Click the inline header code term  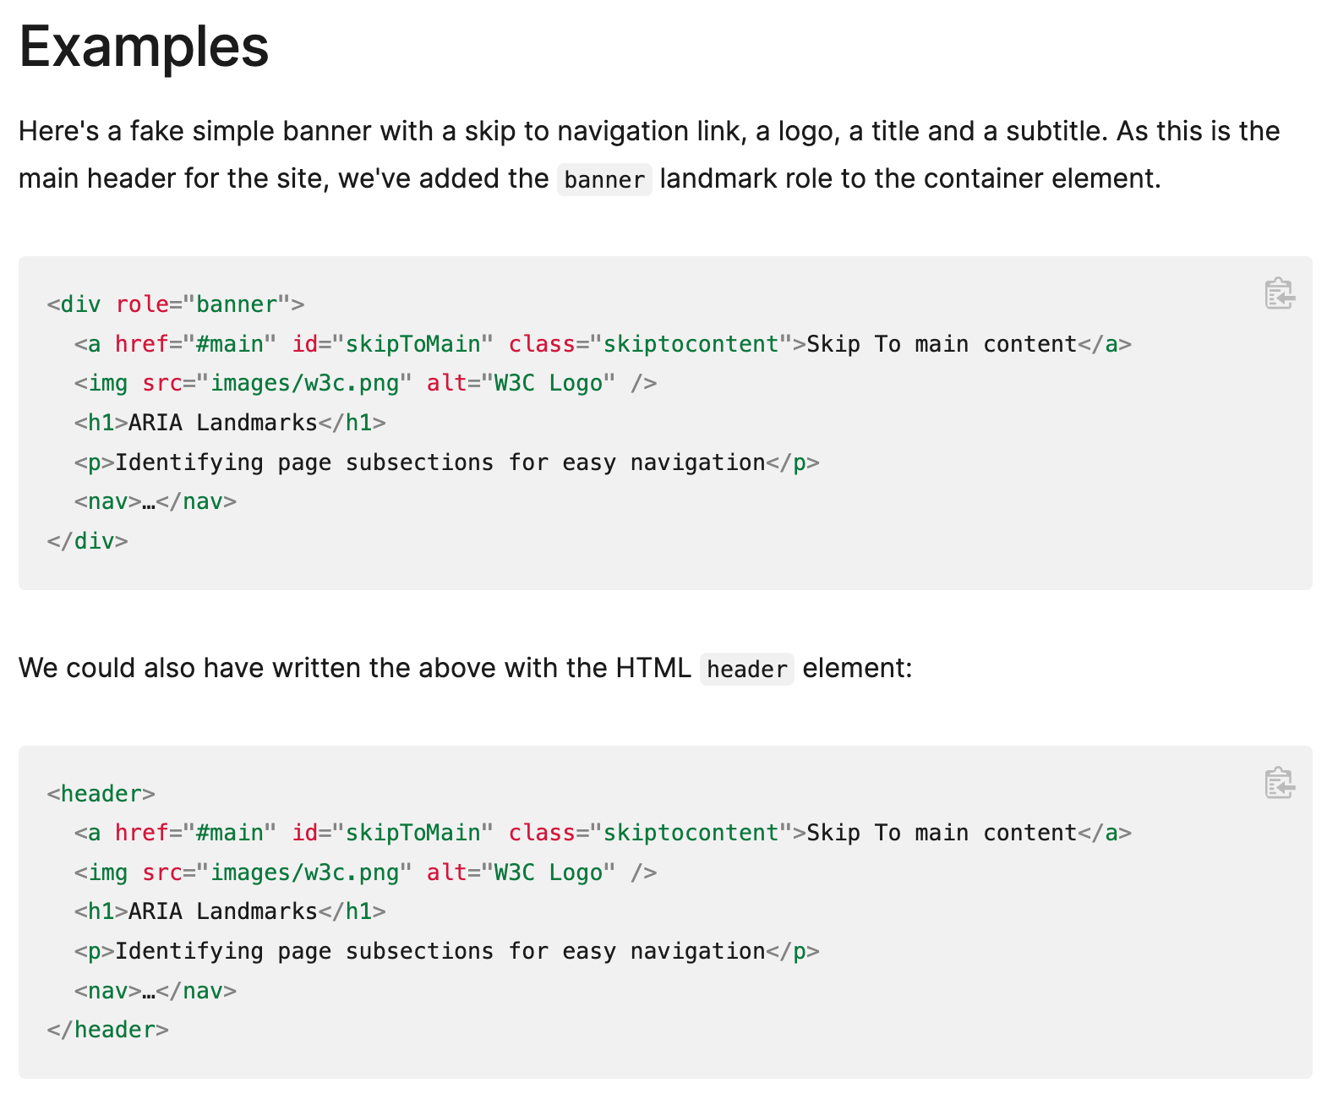pos(747,669)
